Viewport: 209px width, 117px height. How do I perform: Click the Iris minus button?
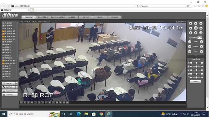coord(189,52)
